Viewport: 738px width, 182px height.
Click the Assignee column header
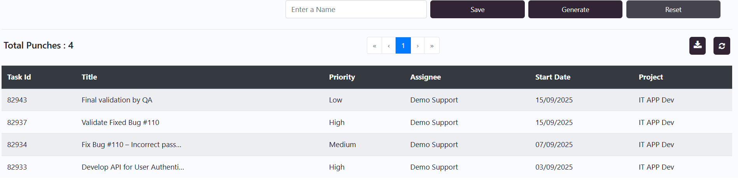click(x=425, y=77)
